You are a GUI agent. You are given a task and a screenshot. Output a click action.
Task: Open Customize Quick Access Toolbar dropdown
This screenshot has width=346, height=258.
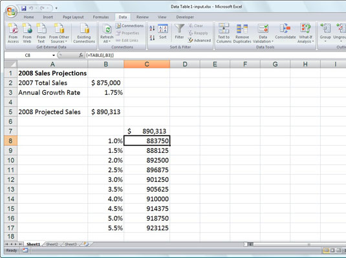(56, 8)
